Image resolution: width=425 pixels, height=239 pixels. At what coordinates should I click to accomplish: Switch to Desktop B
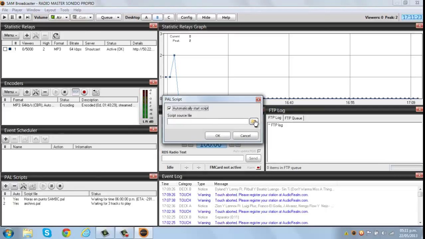(x=157, y=17)
